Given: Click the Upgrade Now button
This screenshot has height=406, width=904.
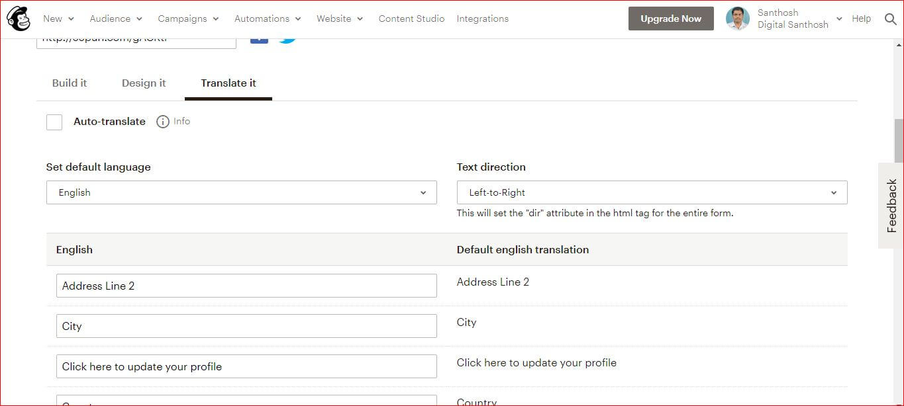Looking at the screenshot, I should click(671, 19).
